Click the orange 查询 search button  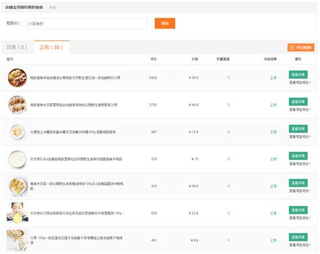pos(165,24)
